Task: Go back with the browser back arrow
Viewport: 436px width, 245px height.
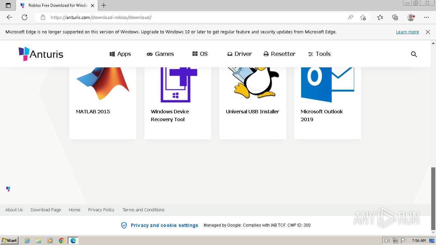Action: click(10, 17)
